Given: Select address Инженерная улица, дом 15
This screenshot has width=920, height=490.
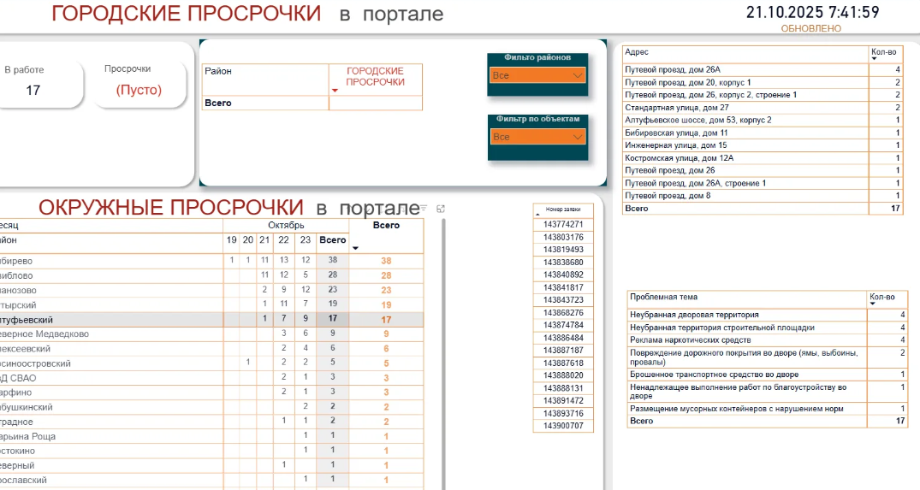Looking at the screenshot, I should 676,145.
